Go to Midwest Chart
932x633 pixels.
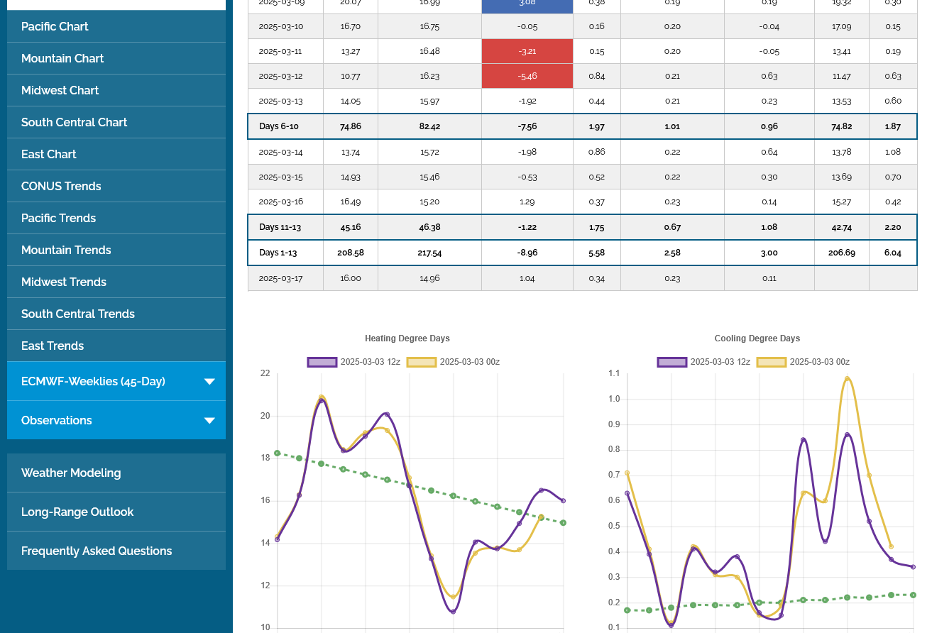[x=60, y=91]
